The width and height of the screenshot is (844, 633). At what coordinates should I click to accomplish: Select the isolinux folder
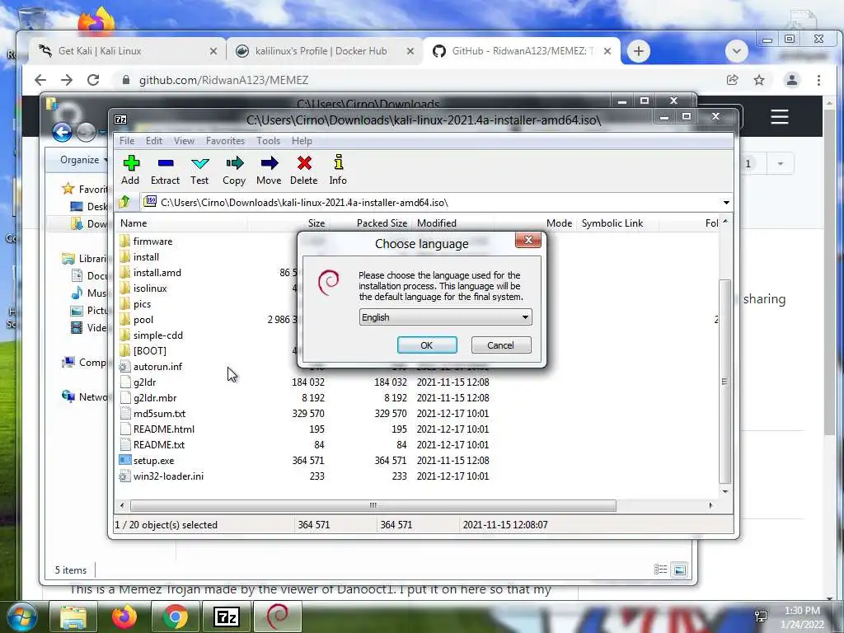click(150, 288)
